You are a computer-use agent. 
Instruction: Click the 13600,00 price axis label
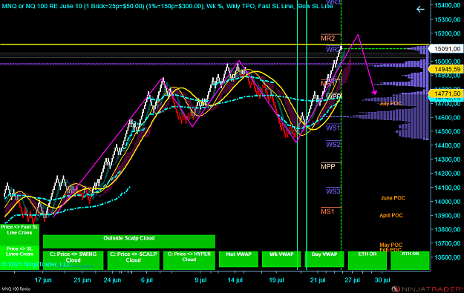447,257
